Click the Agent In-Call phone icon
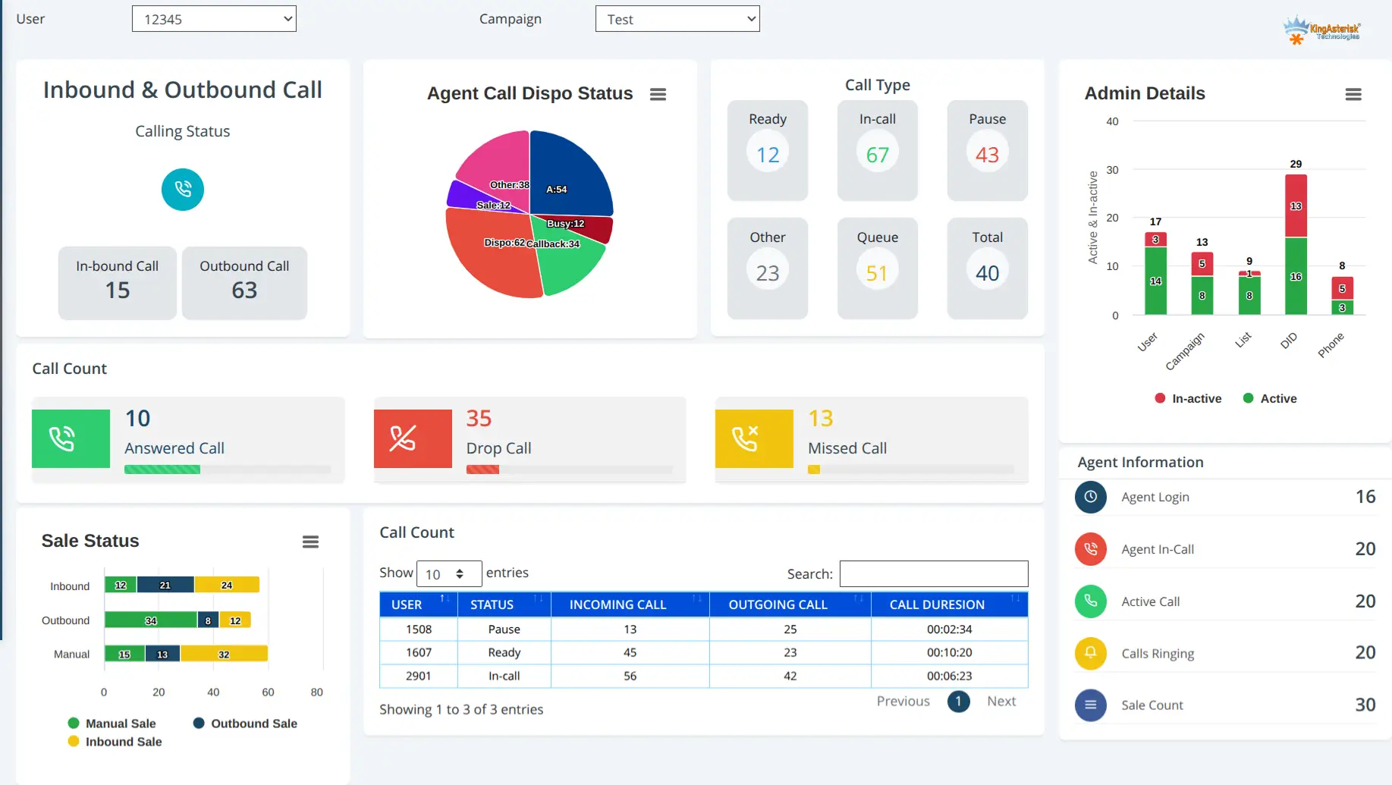 coord(1090,549)
